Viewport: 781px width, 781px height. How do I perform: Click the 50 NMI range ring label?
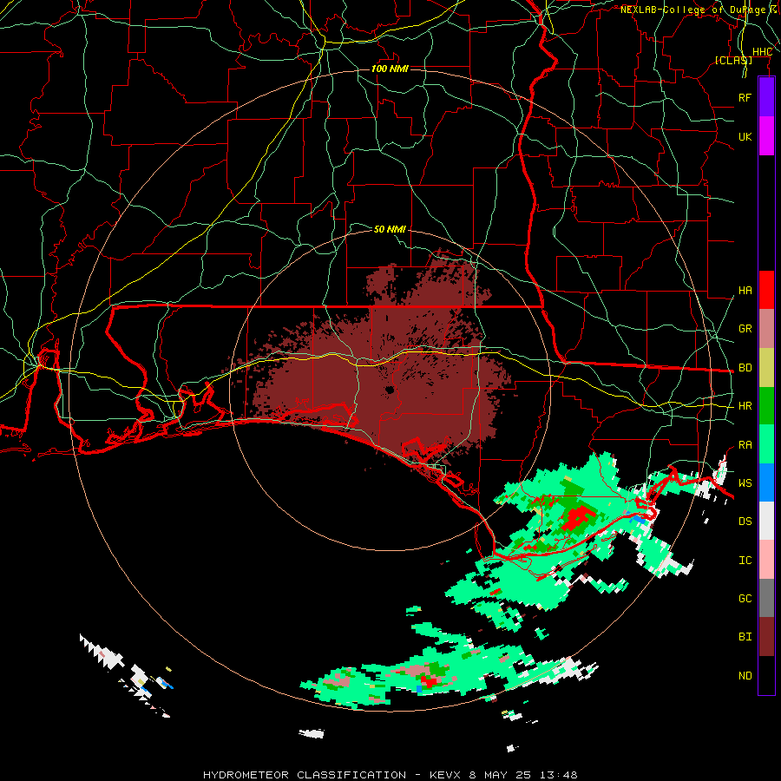[x=390, y=229]
